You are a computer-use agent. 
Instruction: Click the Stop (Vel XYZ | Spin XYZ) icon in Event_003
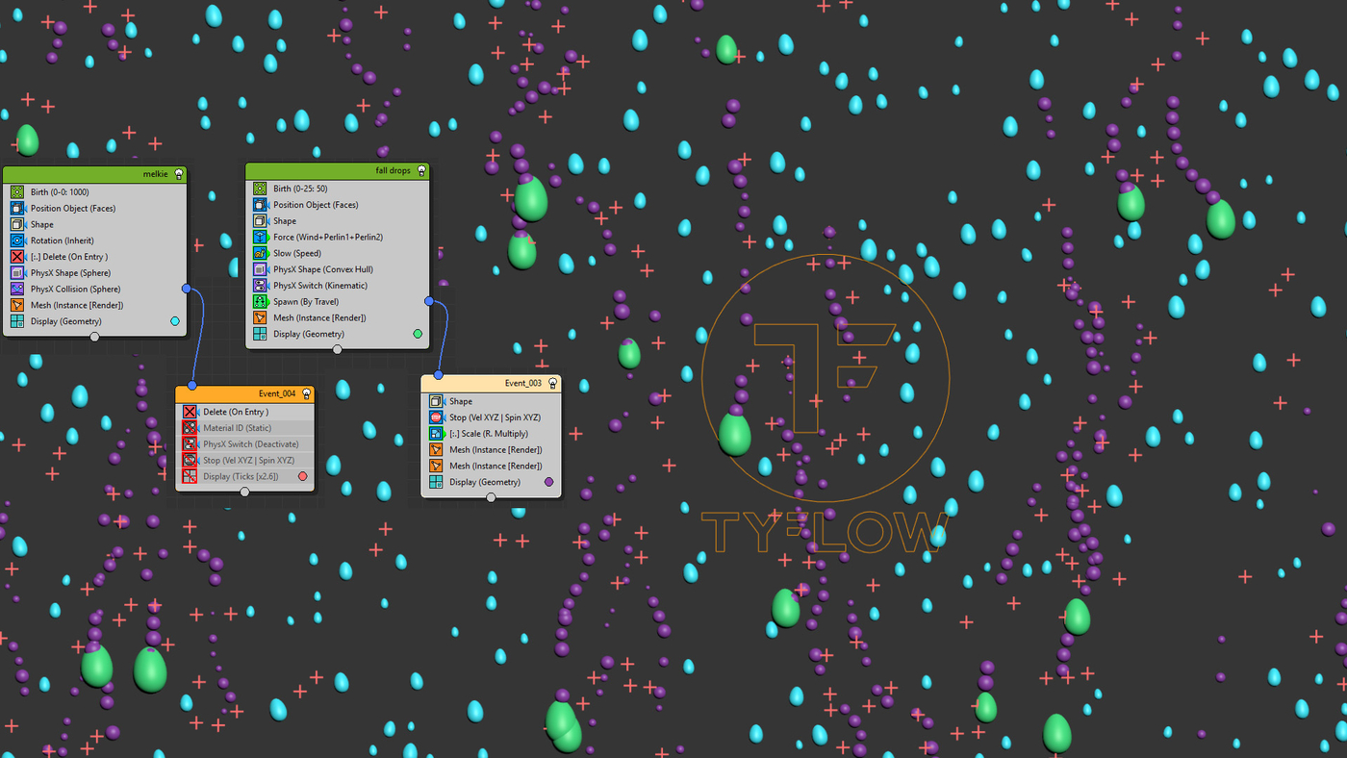[x=436, y=417]
